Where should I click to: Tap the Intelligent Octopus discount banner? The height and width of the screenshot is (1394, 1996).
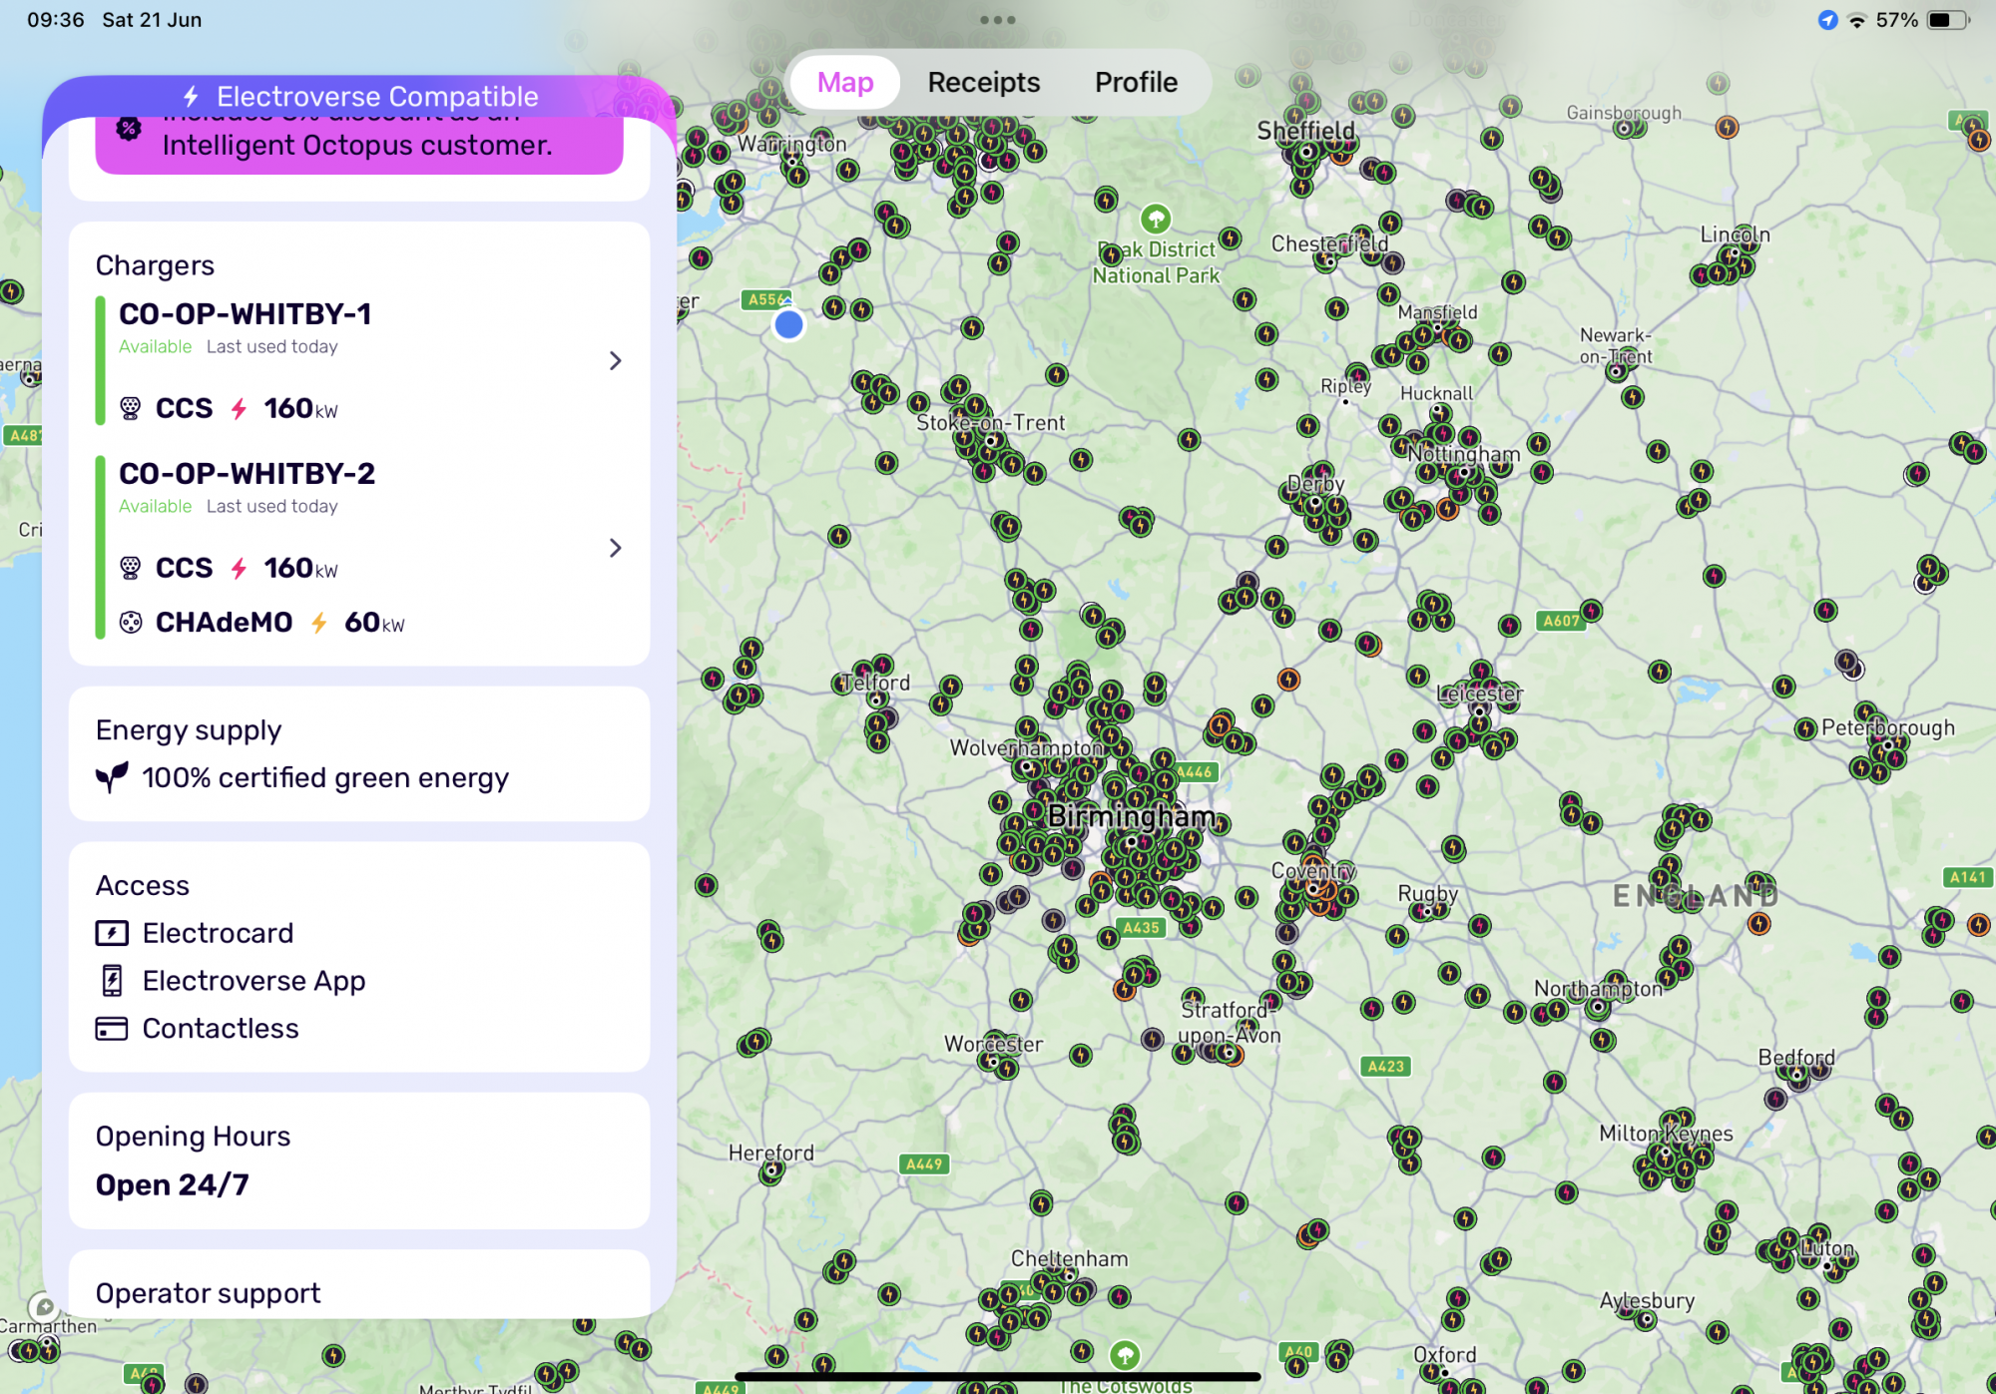[x=359, y=146]
